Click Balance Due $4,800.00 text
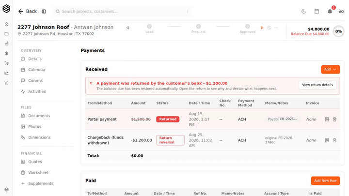The width and height of the screenshot is (349, 196). point(310,34)
